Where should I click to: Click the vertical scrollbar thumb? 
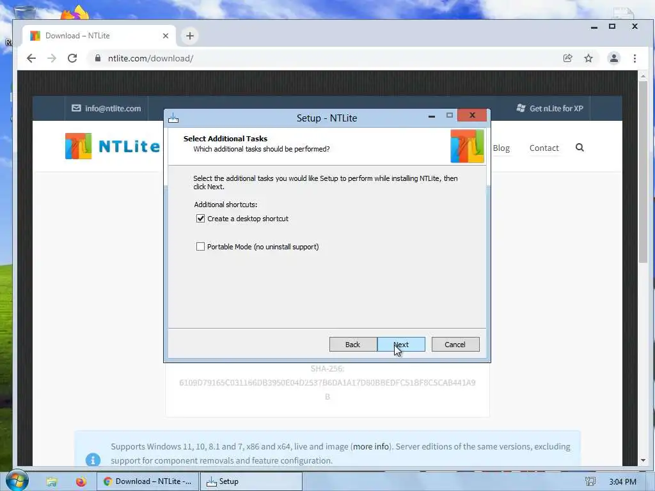(x=643, y=171)
